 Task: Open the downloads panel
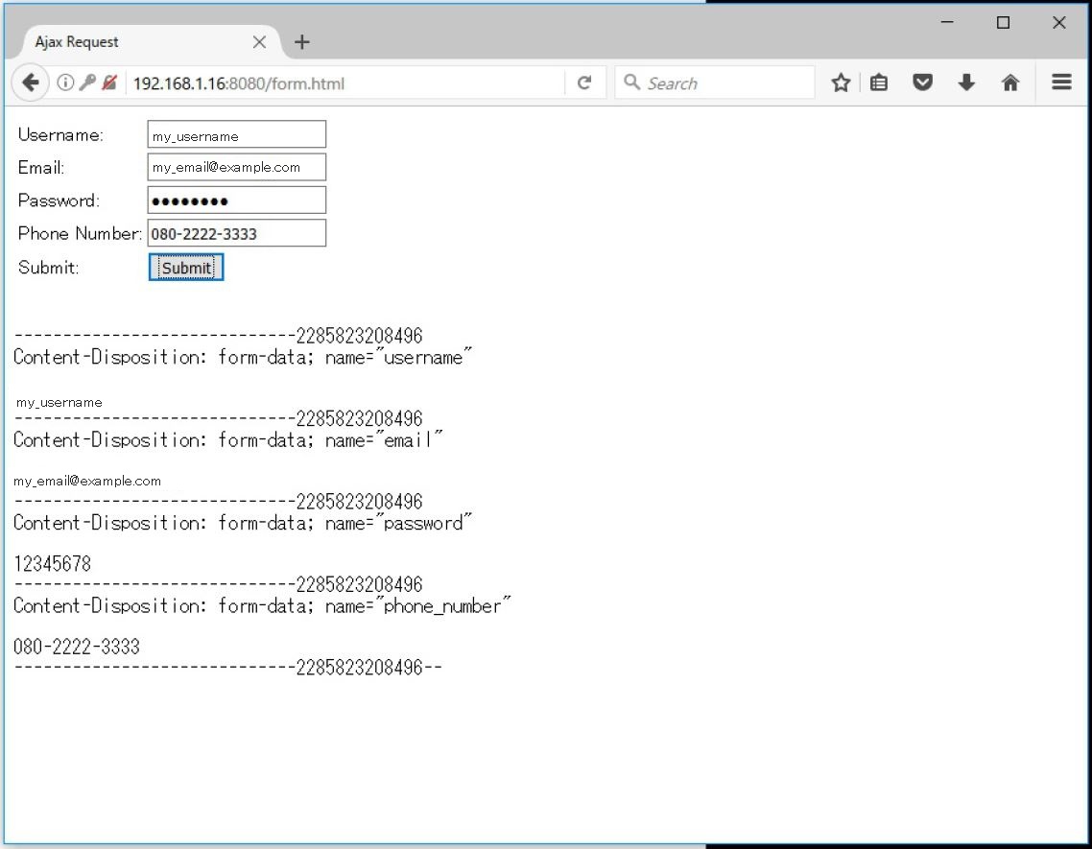tap(966, 83)
